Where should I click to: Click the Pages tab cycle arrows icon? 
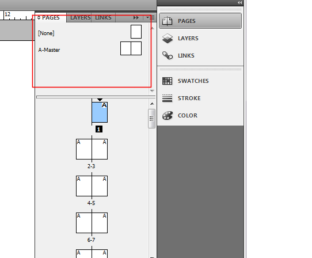pos(39,18)
